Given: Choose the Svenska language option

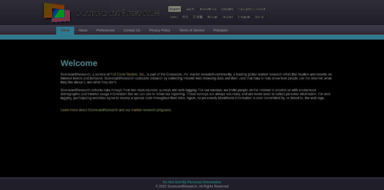Looking at the screenshot, I should coord(227,9).
